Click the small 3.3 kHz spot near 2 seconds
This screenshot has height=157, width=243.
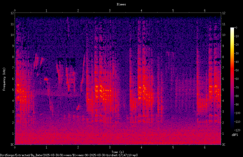pyautogui.click(x=78, y=108)
